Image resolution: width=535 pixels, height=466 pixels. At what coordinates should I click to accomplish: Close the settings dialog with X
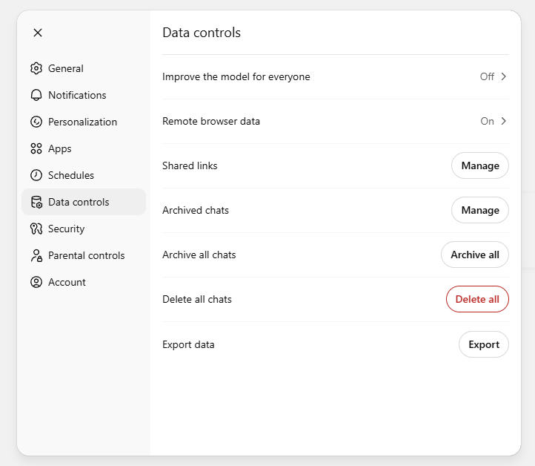click(x=38, y=33)
